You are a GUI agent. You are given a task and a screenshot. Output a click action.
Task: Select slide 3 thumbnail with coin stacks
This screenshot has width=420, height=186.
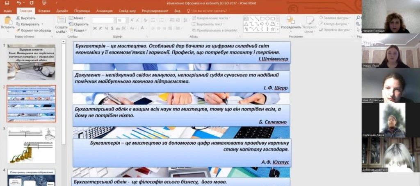coord(31,145)
